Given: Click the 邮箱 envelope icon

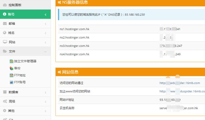Looking at the screenshot, I should point(5,23).
